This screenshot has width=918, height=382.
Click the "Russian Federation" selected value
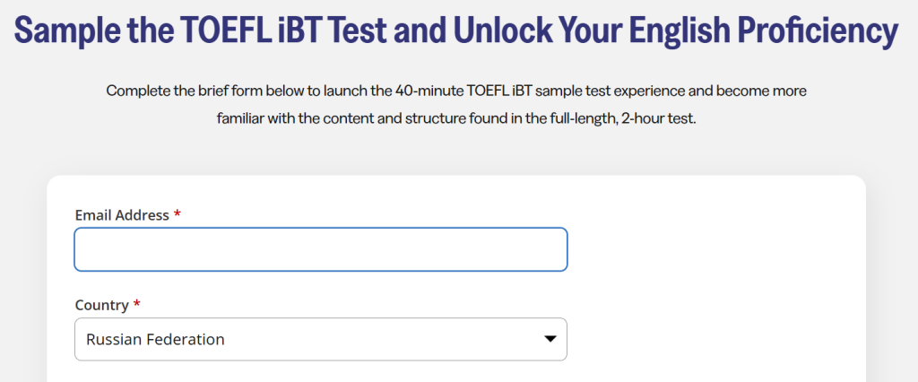tap(155, 339)
